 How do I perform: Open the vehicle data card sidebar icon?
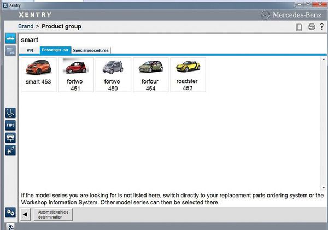pos(10,51)
